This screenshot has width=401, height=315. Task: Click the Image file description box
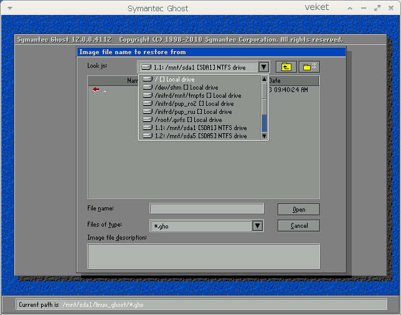coord(204,256)
